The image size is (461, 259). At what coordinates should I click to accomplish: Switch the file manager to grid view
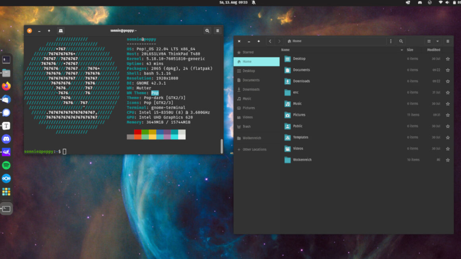coord(429,41)
